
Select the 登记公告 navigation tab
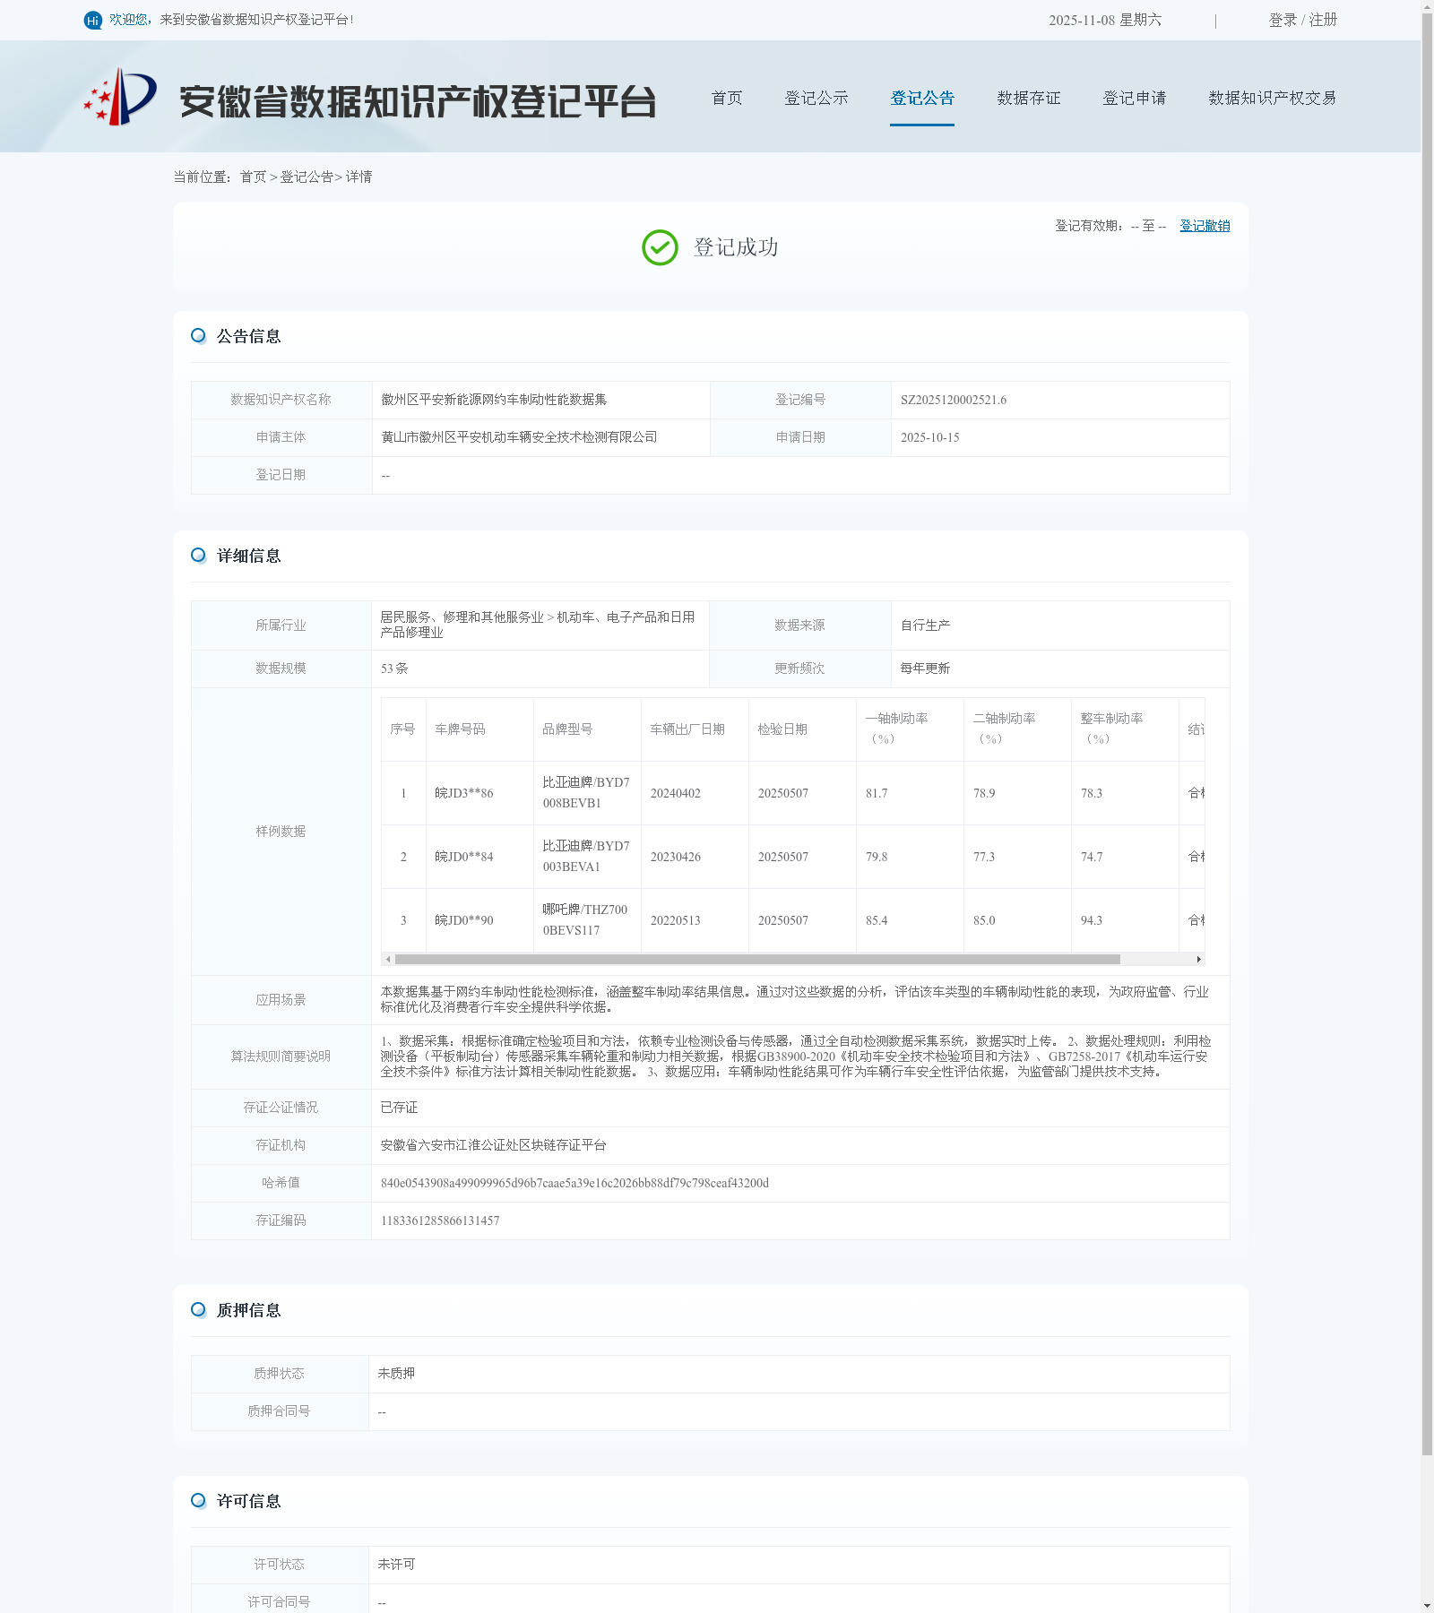pos(922,98)
